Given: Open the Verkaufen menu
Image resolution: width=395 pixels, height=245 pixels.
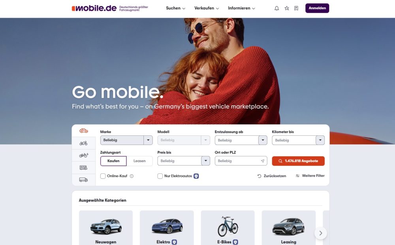Looking at the screenshot, I should (207, 8).
